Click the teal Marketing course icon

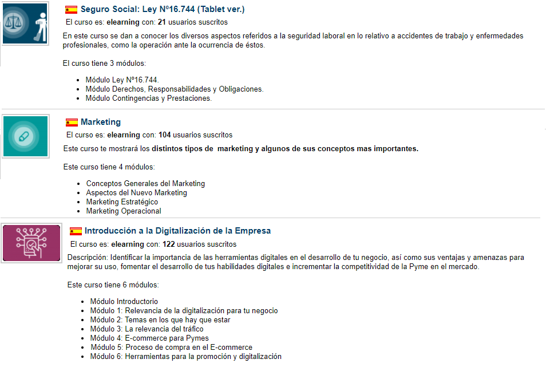[x=25, y=136]
